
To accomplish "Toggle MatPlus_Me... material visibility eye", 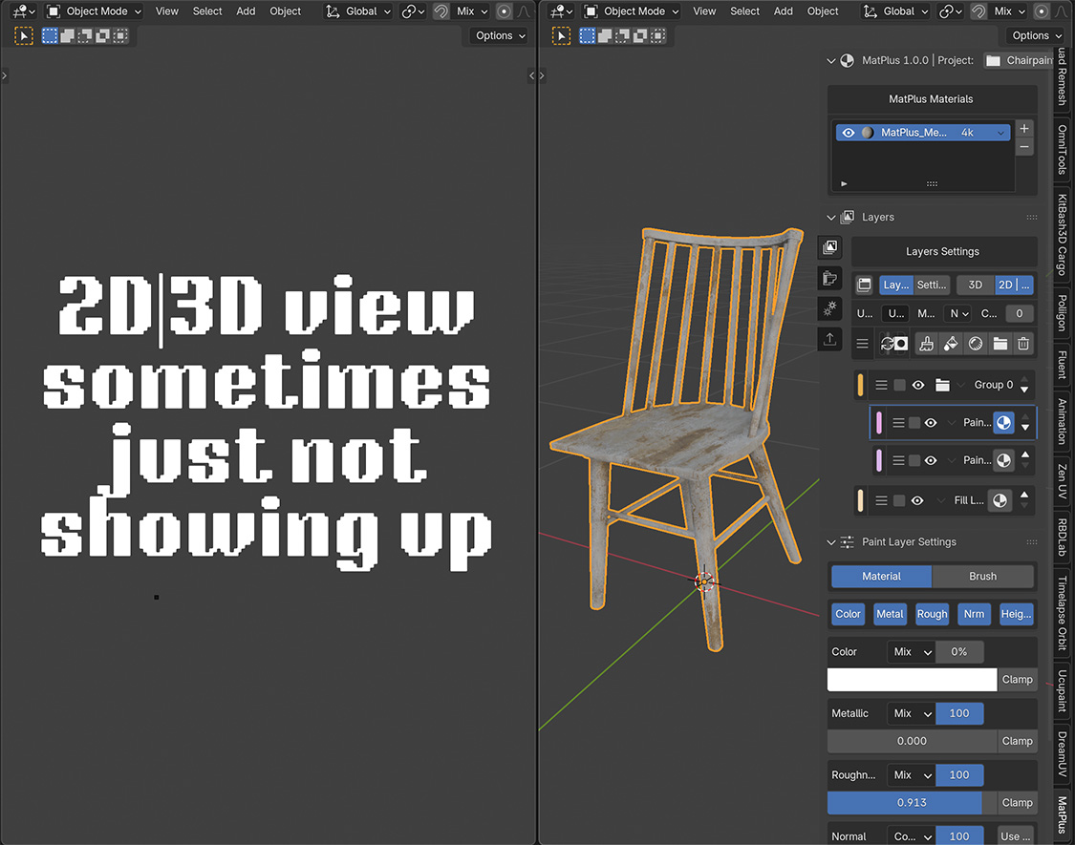I will 849,133.
